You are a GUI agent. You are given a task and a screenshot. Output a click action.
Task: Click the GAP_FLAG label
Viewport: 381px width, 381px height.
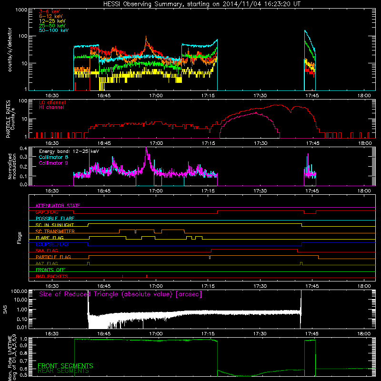(x=47, y=212)
